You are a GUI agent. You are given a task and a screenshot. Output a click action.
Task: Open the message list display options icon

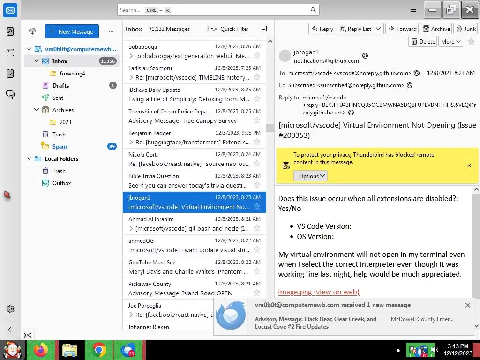pyautogui.click(x=264, y=29)
